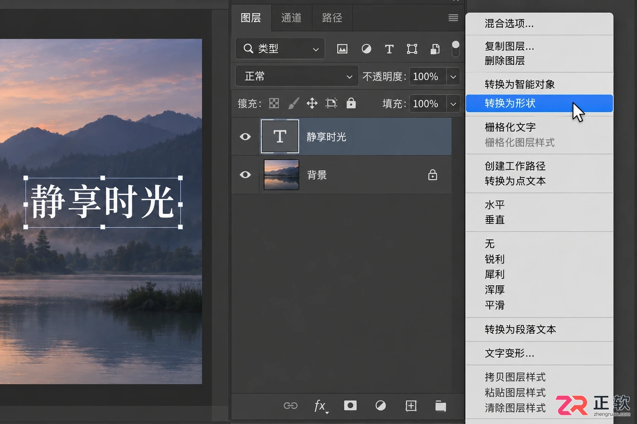Expand the 不透明度 slider arrow
The height and width of the screenshot is (424, 637).
point(453,76)
